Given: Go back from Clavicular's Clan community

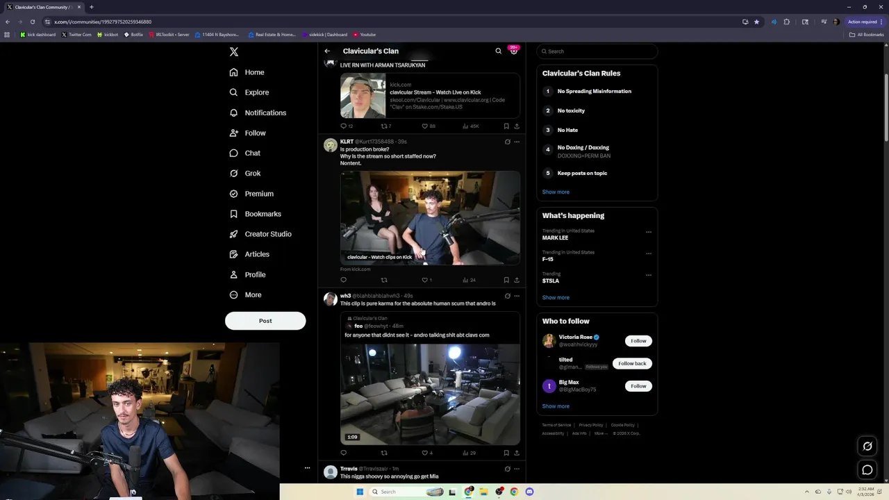Looking at the screenshot, I should 327,51.
